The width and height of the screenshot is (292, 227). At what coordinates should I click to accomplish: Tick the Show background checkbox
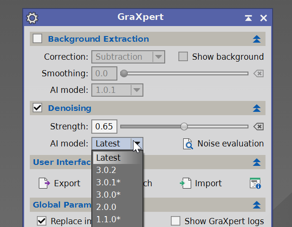(183, 57)
